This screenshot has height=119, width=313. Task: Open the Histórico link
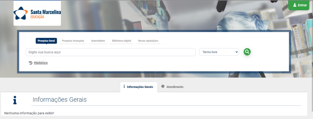[x=41, y=63]
